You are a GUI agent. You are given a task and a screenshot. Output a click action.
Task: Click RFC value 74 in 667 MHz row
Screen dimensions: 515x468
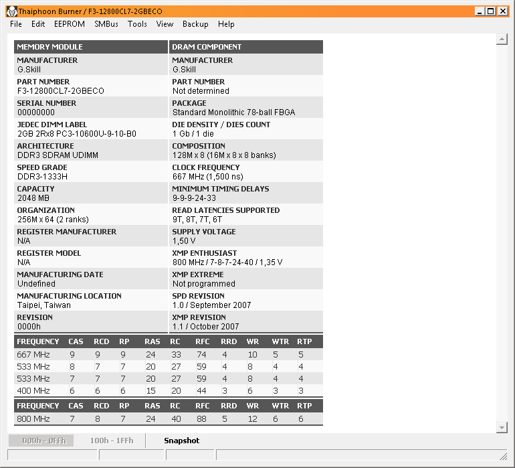point(202,355)
